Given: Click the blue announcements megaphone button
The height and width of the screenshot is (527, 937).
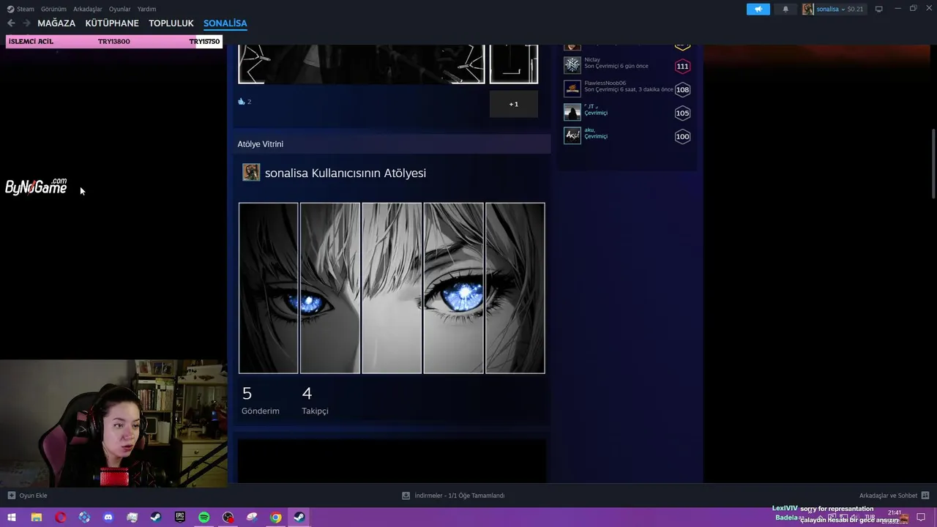Looking at the screenshot, I should (x=758, y=9).
